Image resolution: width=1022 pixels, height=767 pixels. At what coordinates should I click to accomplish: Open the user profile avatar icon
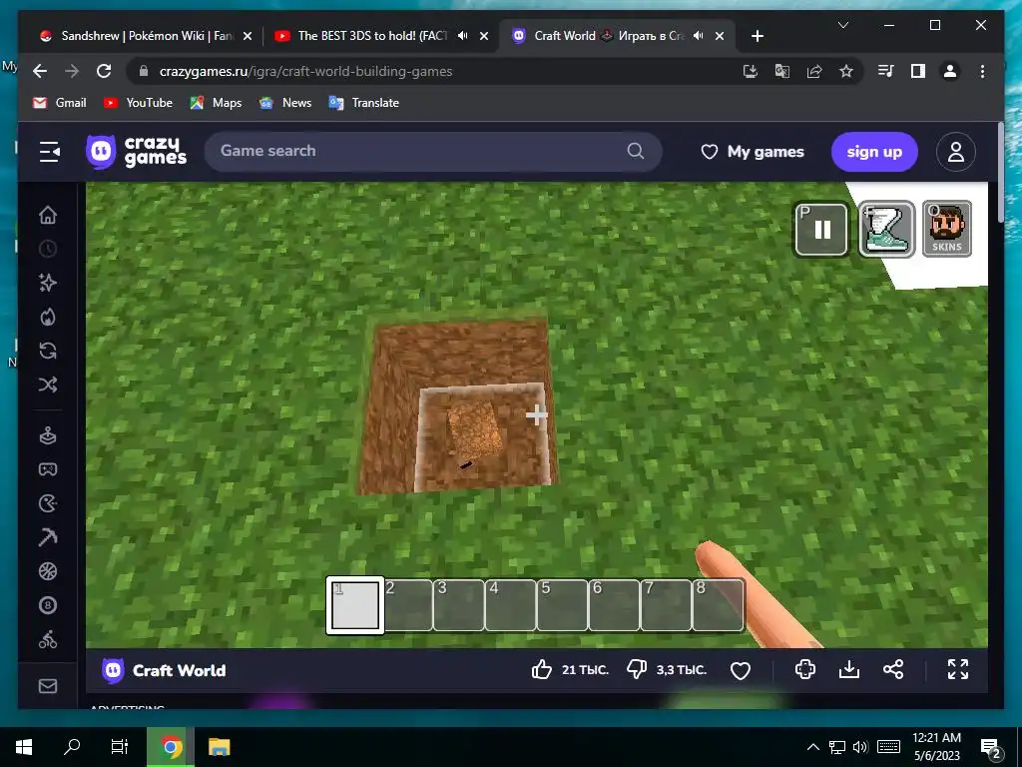955,152
